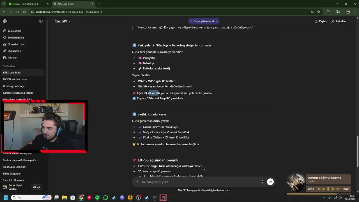Bookmark this page with star icon
Image resolution: width=359 pixels, height=202 pixels.
tap(319, 12)
